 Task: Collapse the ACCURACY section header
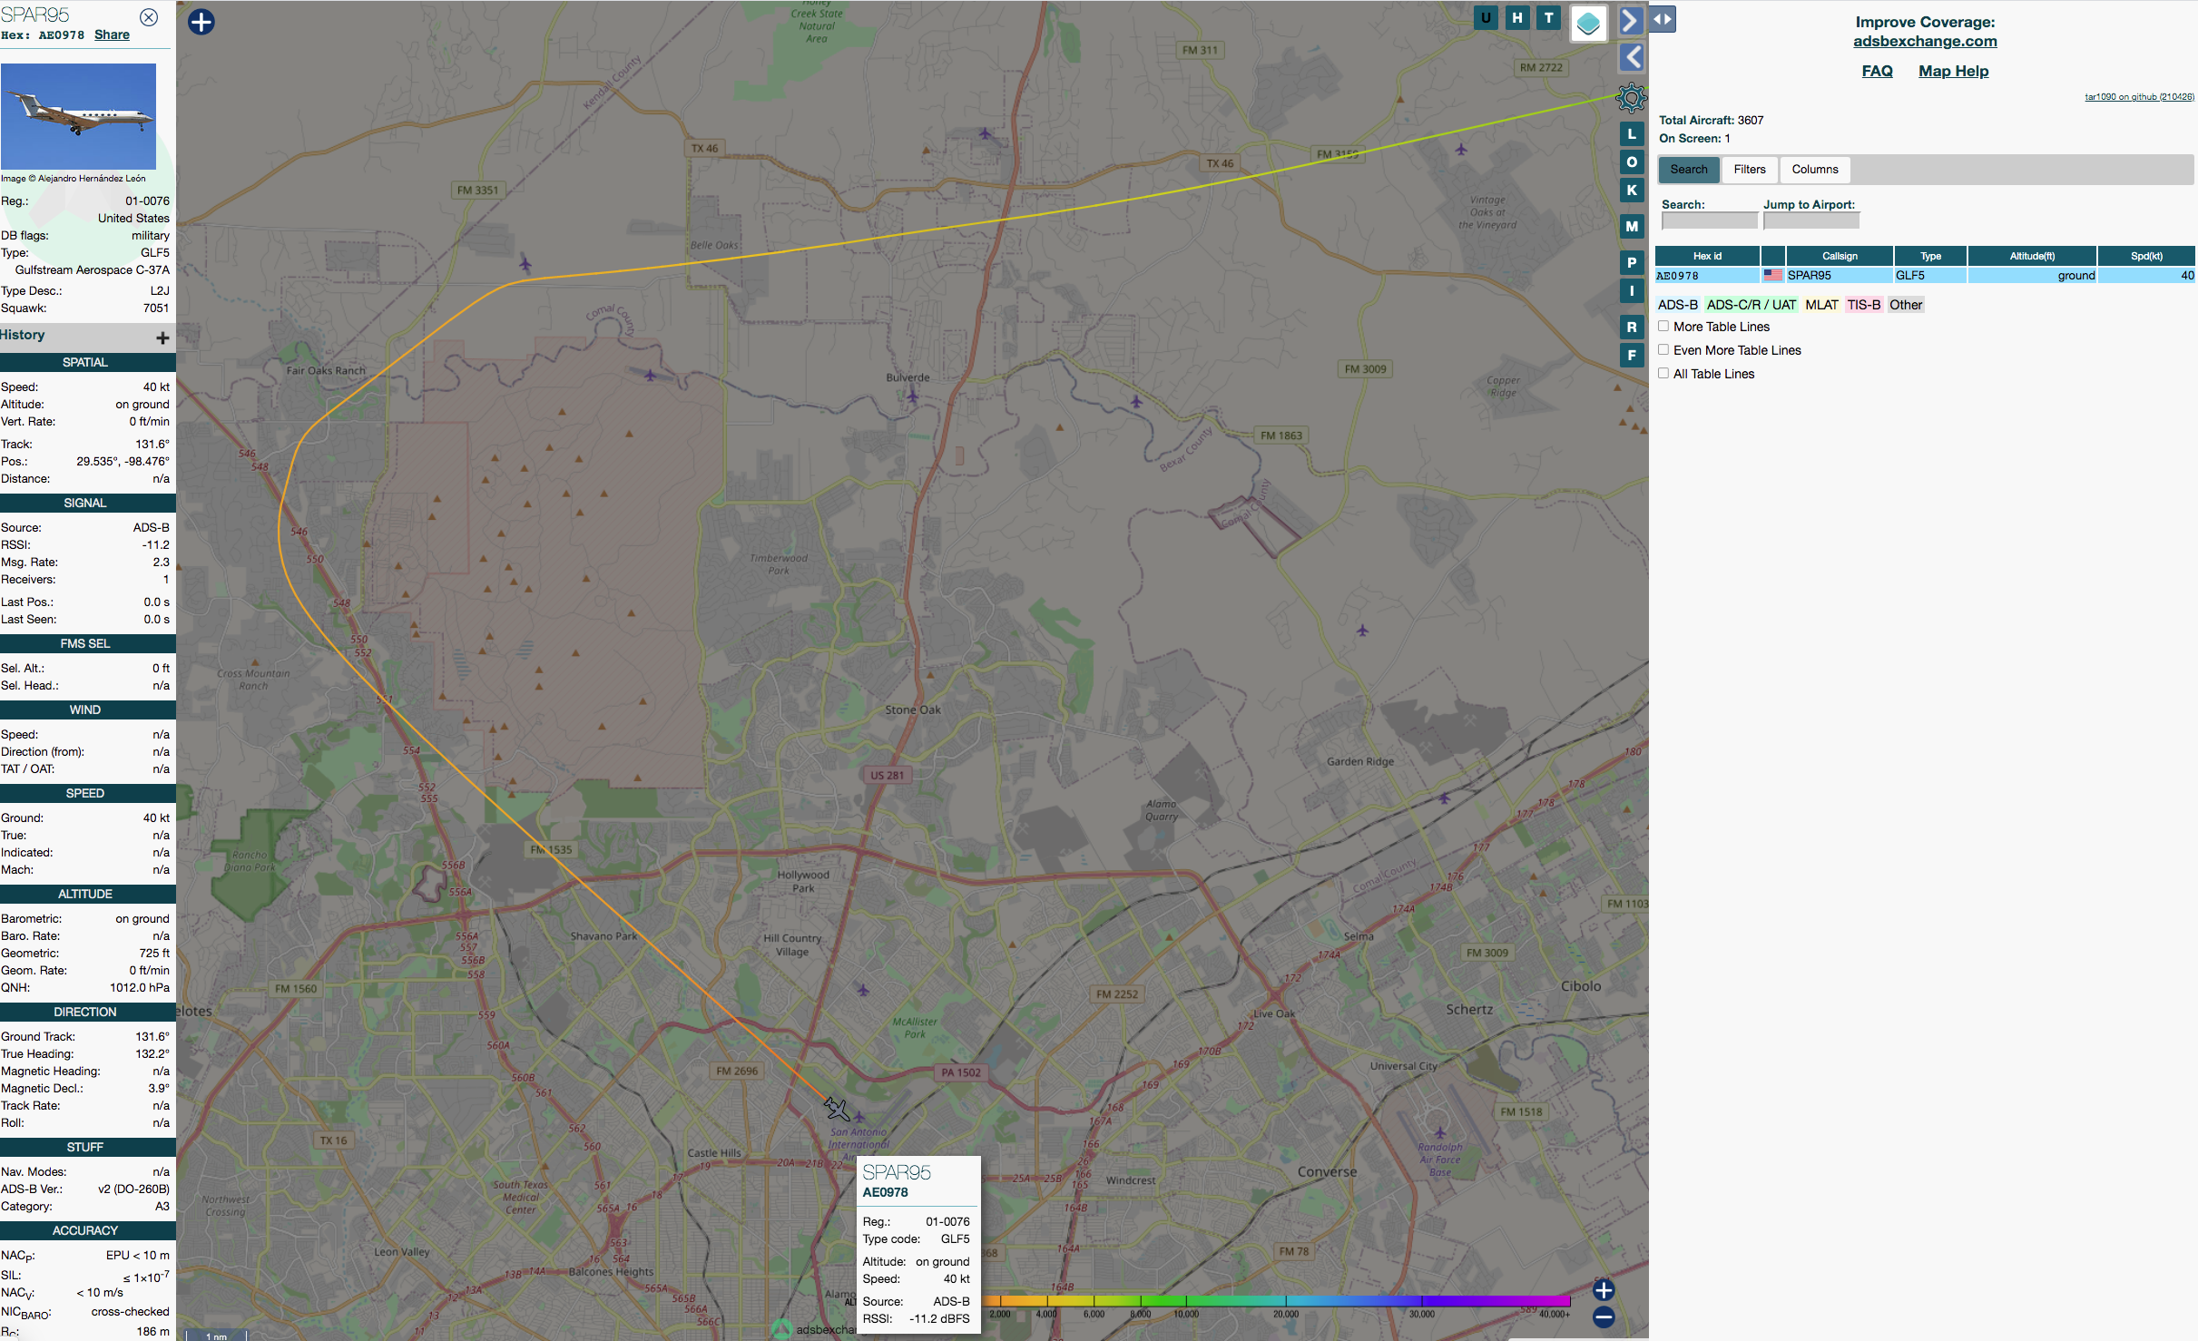pos(87,1230)
